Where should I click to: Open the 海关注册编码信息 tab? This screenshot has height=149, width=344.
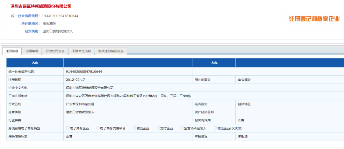coord(111,51)
